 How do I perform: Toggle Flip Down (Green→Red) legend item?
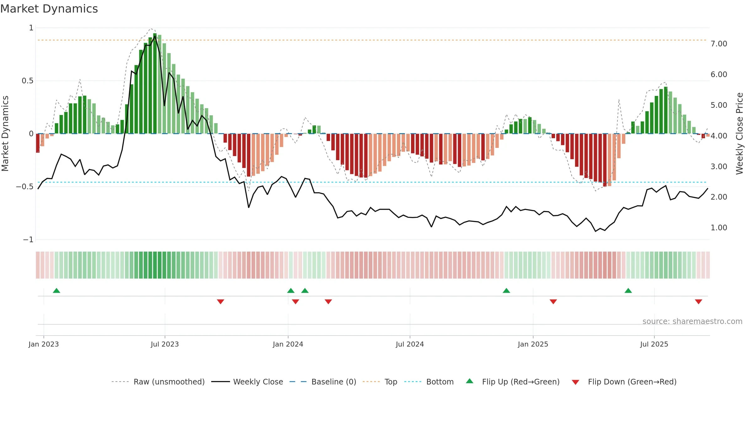pyautogui.click(x=624, y=382)
